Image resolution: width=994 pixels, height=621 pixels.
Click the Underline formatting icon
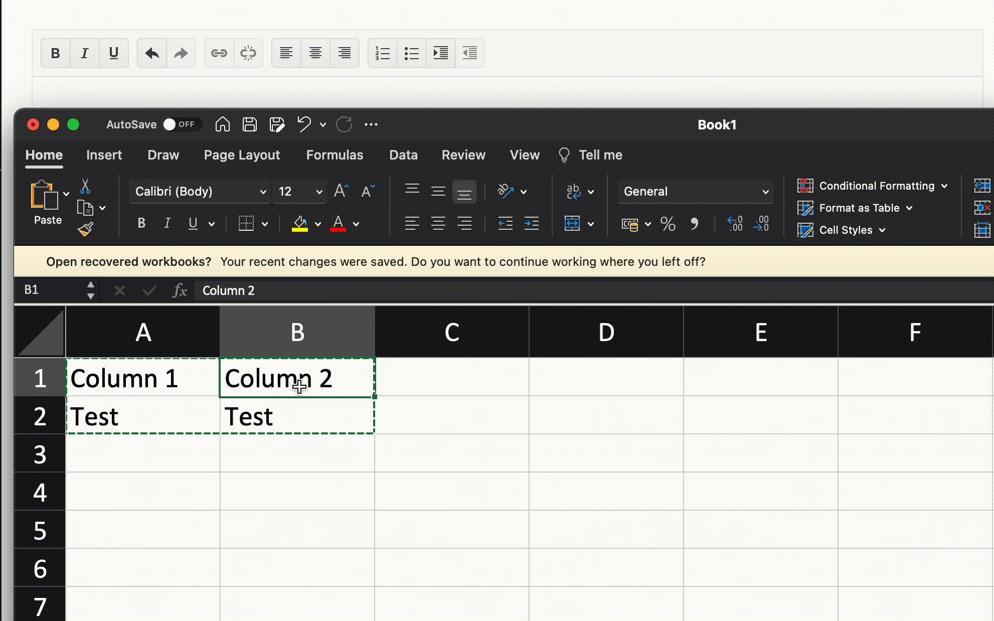pyautogui.click(x=193, y=224)
